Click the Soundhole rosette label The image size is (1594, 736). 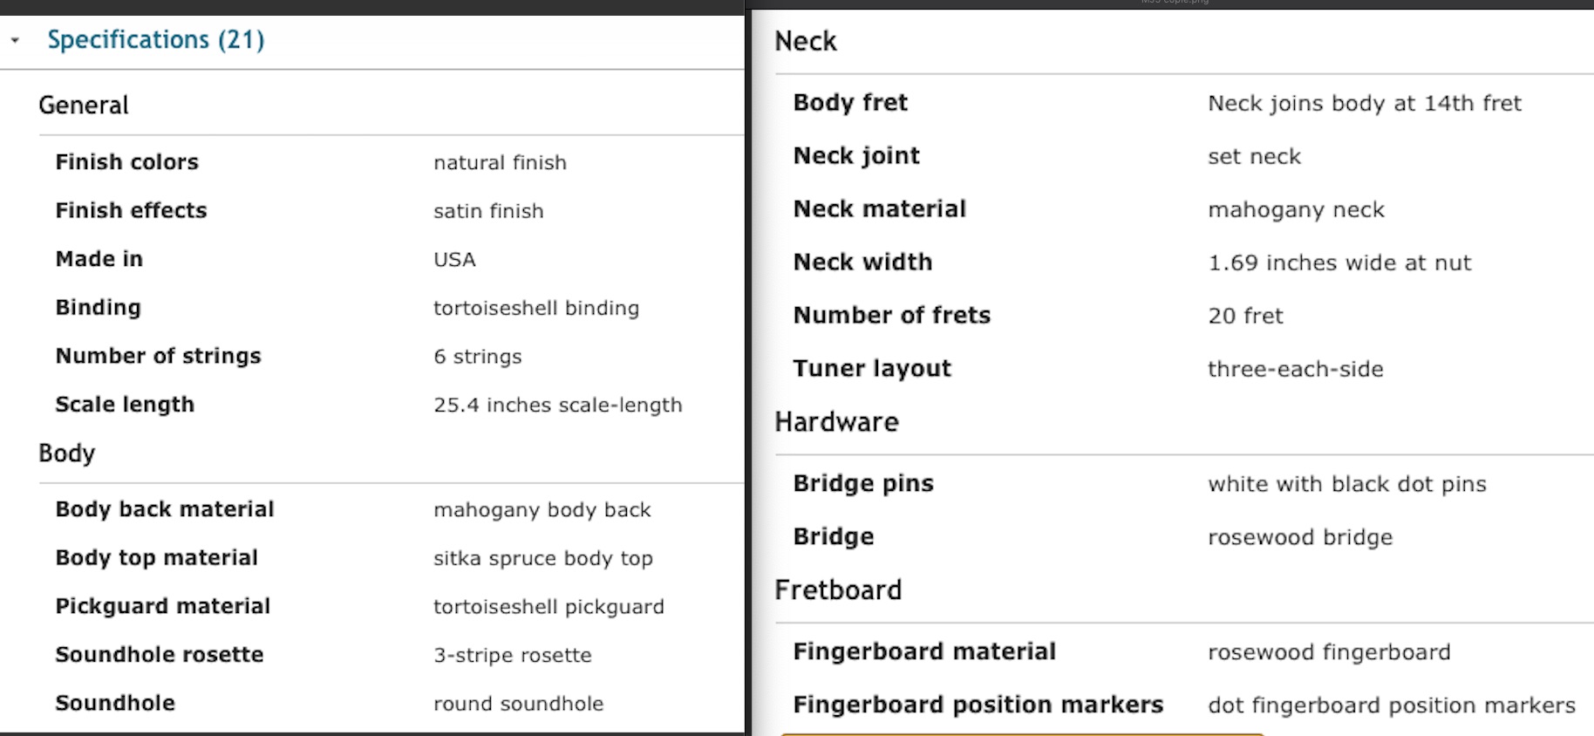[160, 655]
